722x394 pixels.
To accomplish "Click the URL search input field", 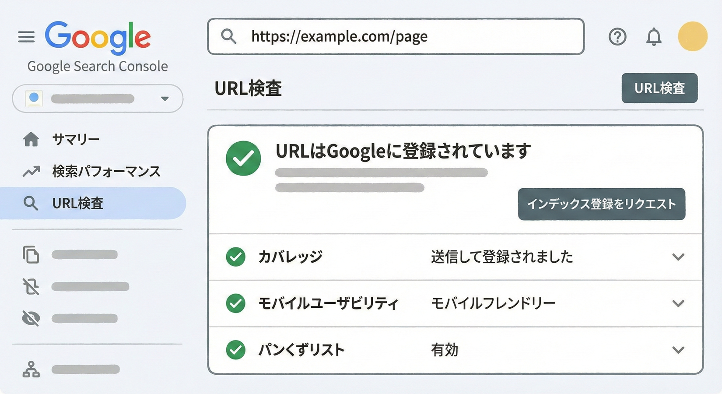I will pyautogui.click(x=394, y=37).
